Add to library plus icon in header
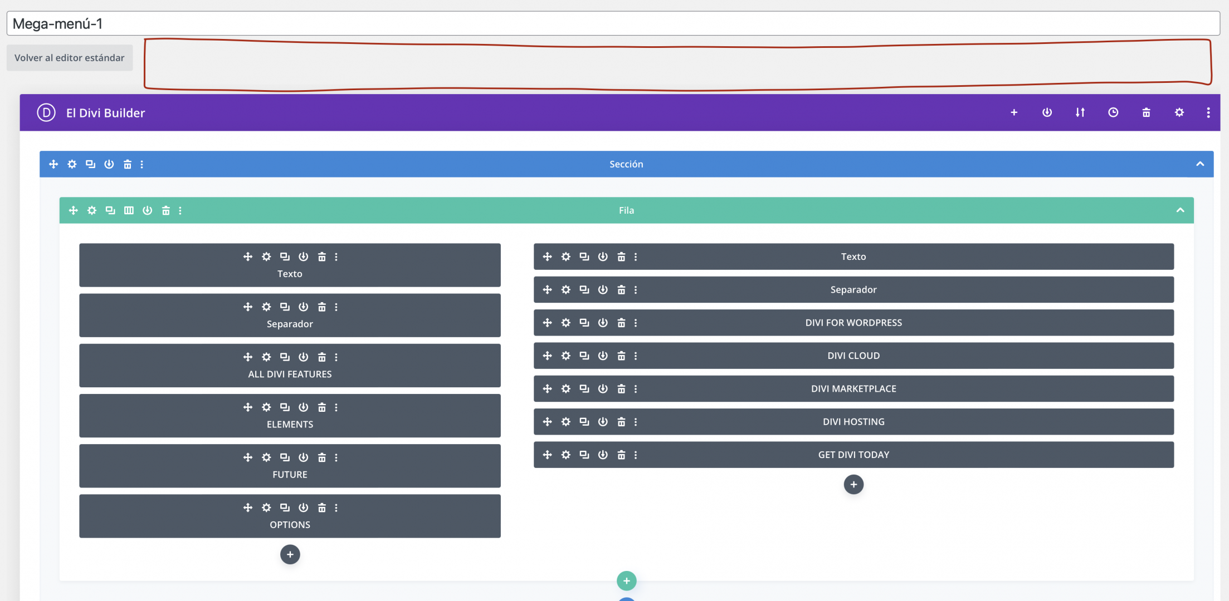1229x601 pixels. coord(1014,112)
